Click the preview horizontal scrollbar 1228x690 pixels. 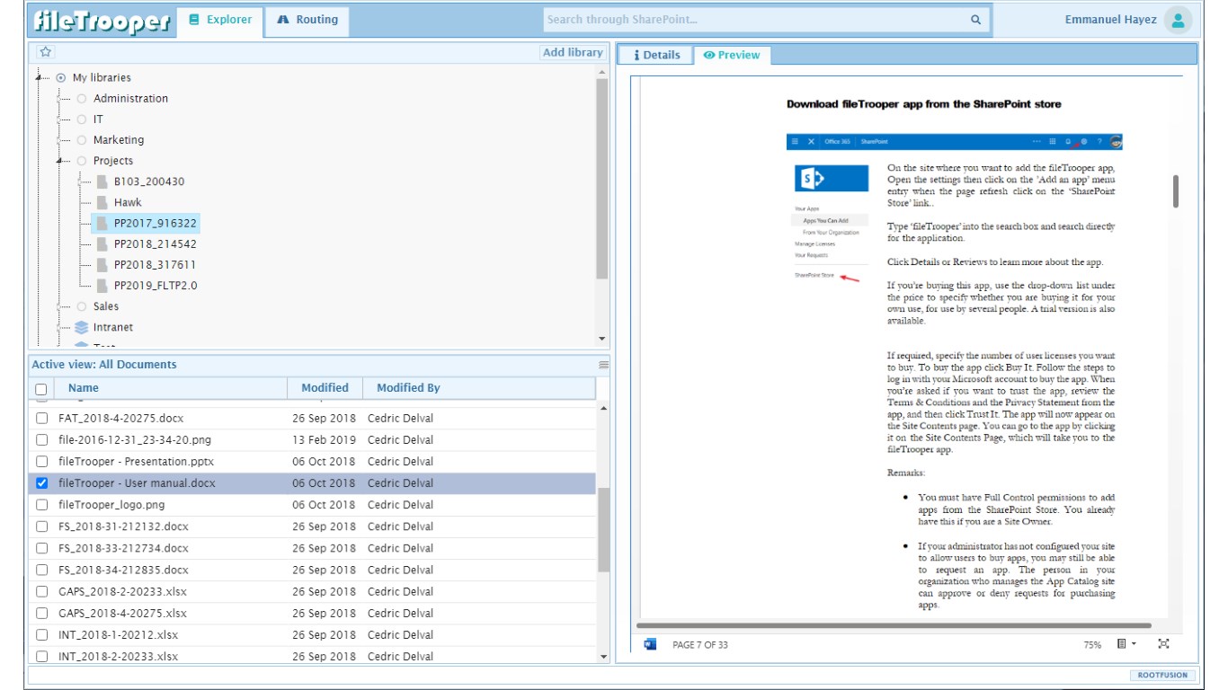coord(894,625)
